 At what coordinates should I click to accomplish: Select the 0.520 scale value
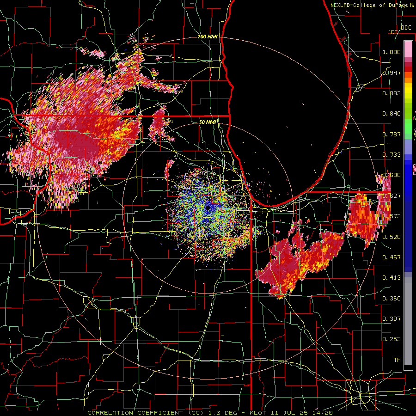point(392,237)
